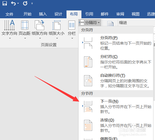
Task: Switch to the 审阅 tab
Action: 120,14
